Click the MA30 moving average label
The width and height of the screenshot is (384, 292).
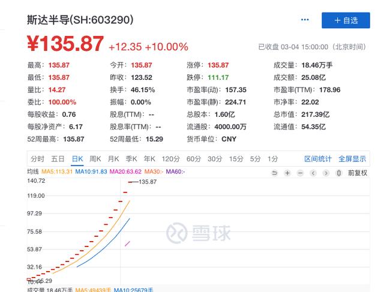[154, 171]
